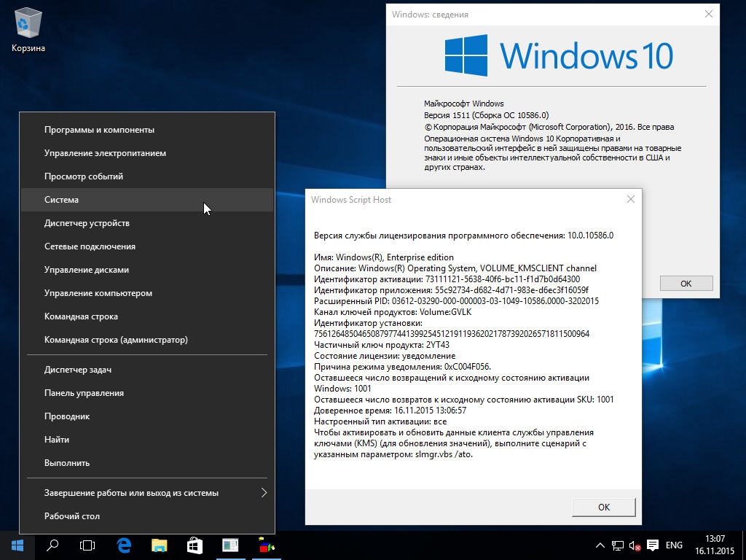Close the Windows Script Host dialog
Screen dimensions: 746x560
click(x=630, y=200)
